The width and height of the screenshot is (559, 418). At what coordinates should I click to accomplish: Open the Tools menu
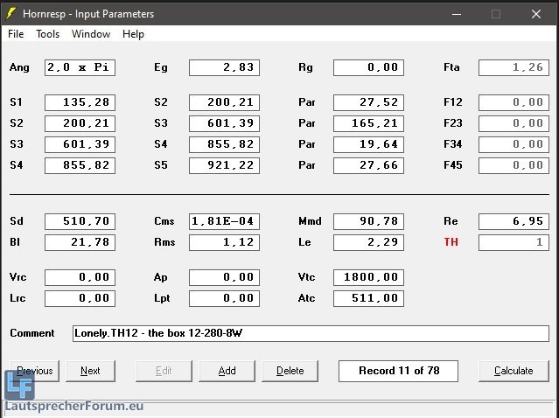pyautogui.click(x=48, y=34)
